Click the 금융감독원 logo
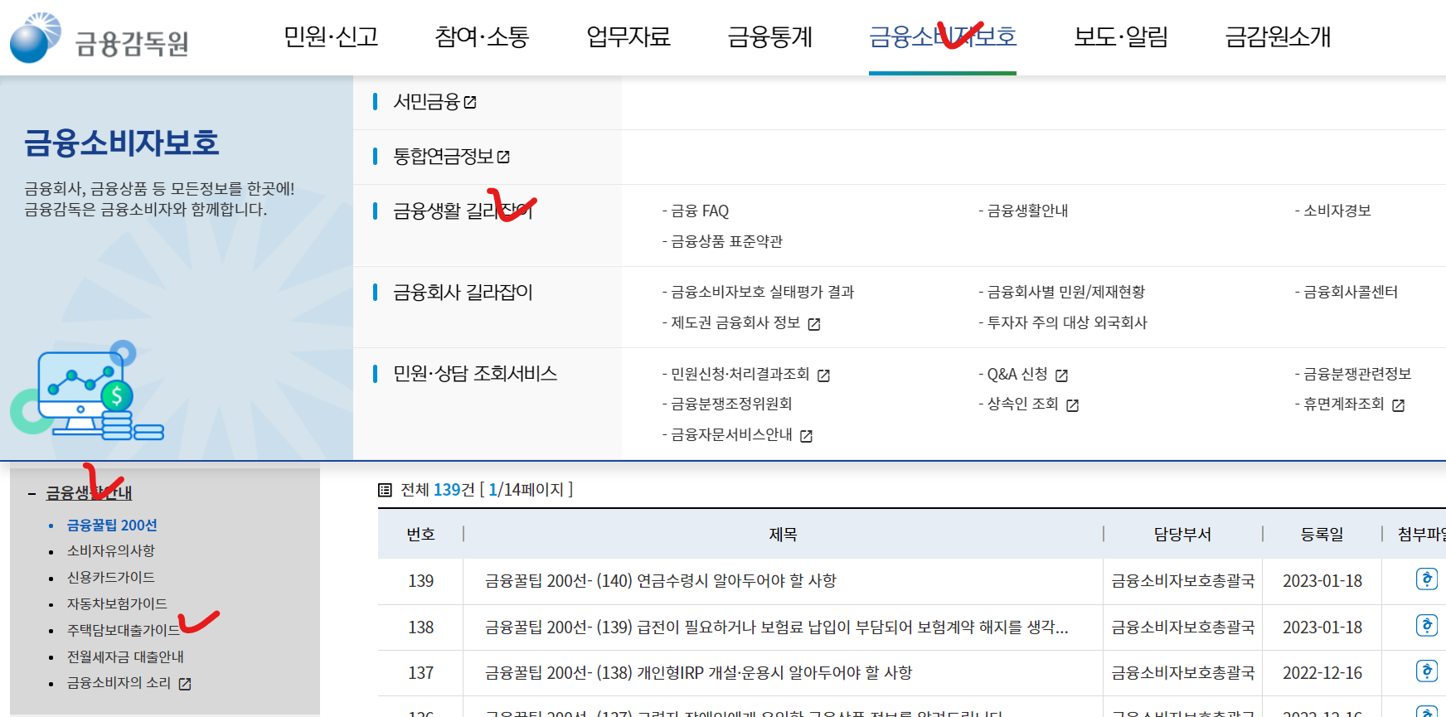Image resolution: width=1446 pixels, height=717 pixels. coord(99,38)
